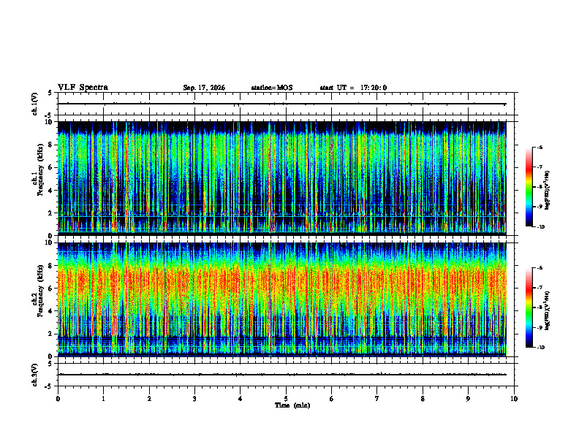Click the station=MOS label
Viewport: 579px width, 447px height.
click(x=272, y=88)
